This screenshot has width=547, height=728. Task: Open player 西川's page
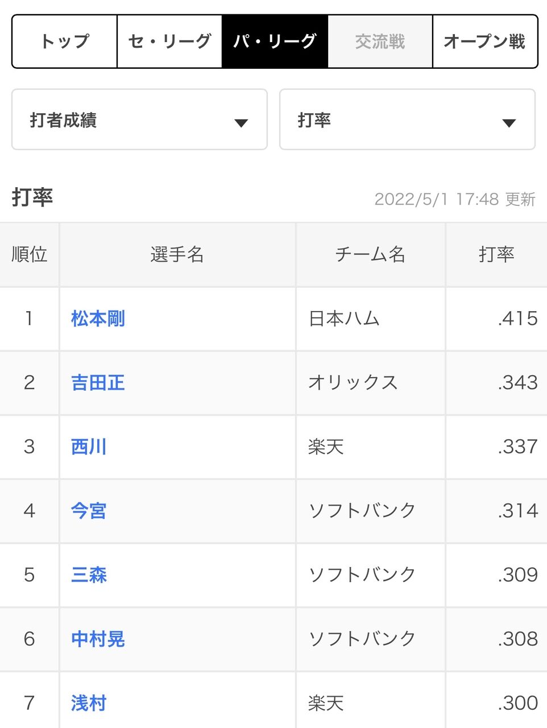(89, 447)
